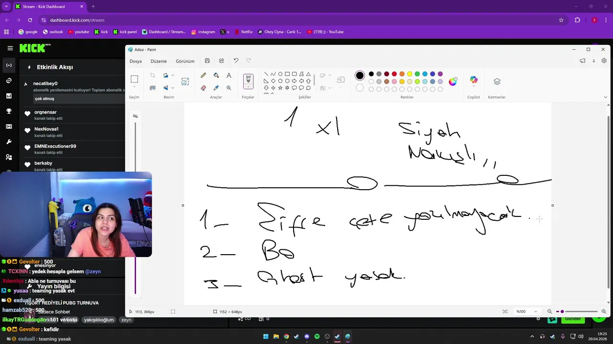Expand the Seçim selection dropdown
Screen dimensions: 613x344
point(135,87)
